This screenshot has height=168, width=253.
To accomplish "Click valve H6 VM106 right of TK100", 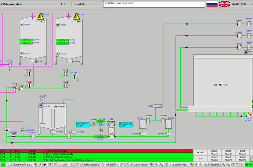I will pyautogui.click(x=74, y=132).
